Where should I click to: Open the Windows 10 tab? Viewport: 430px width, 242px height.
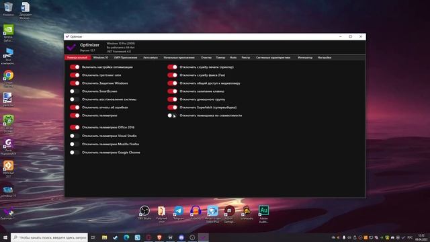[101, 58]
